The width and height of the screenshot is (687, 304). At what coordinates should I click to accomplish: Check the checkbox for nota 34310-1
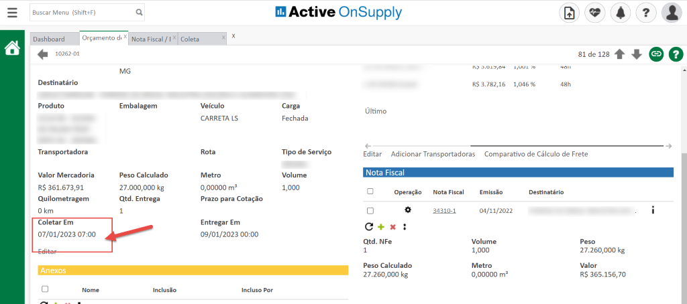[370, 211]
